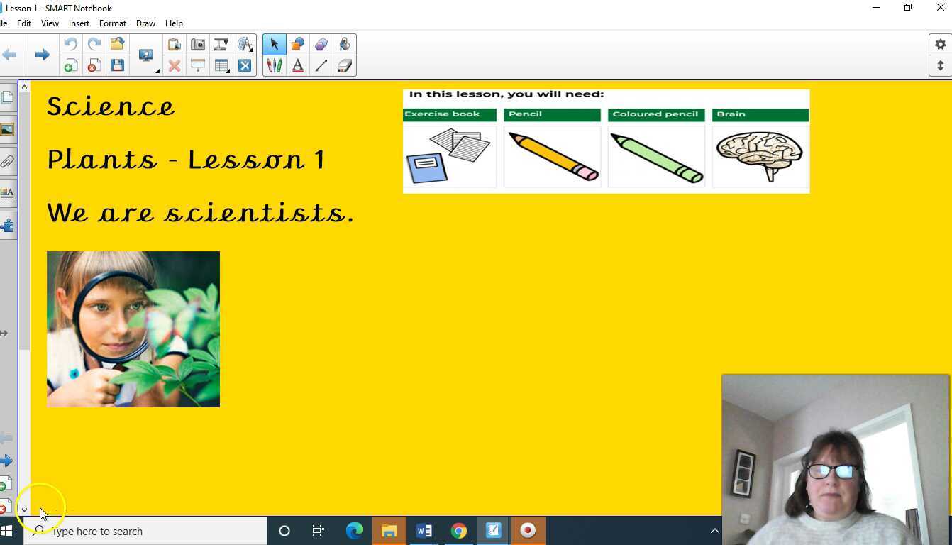Select the arrow Select tool

tap(275, 44)
